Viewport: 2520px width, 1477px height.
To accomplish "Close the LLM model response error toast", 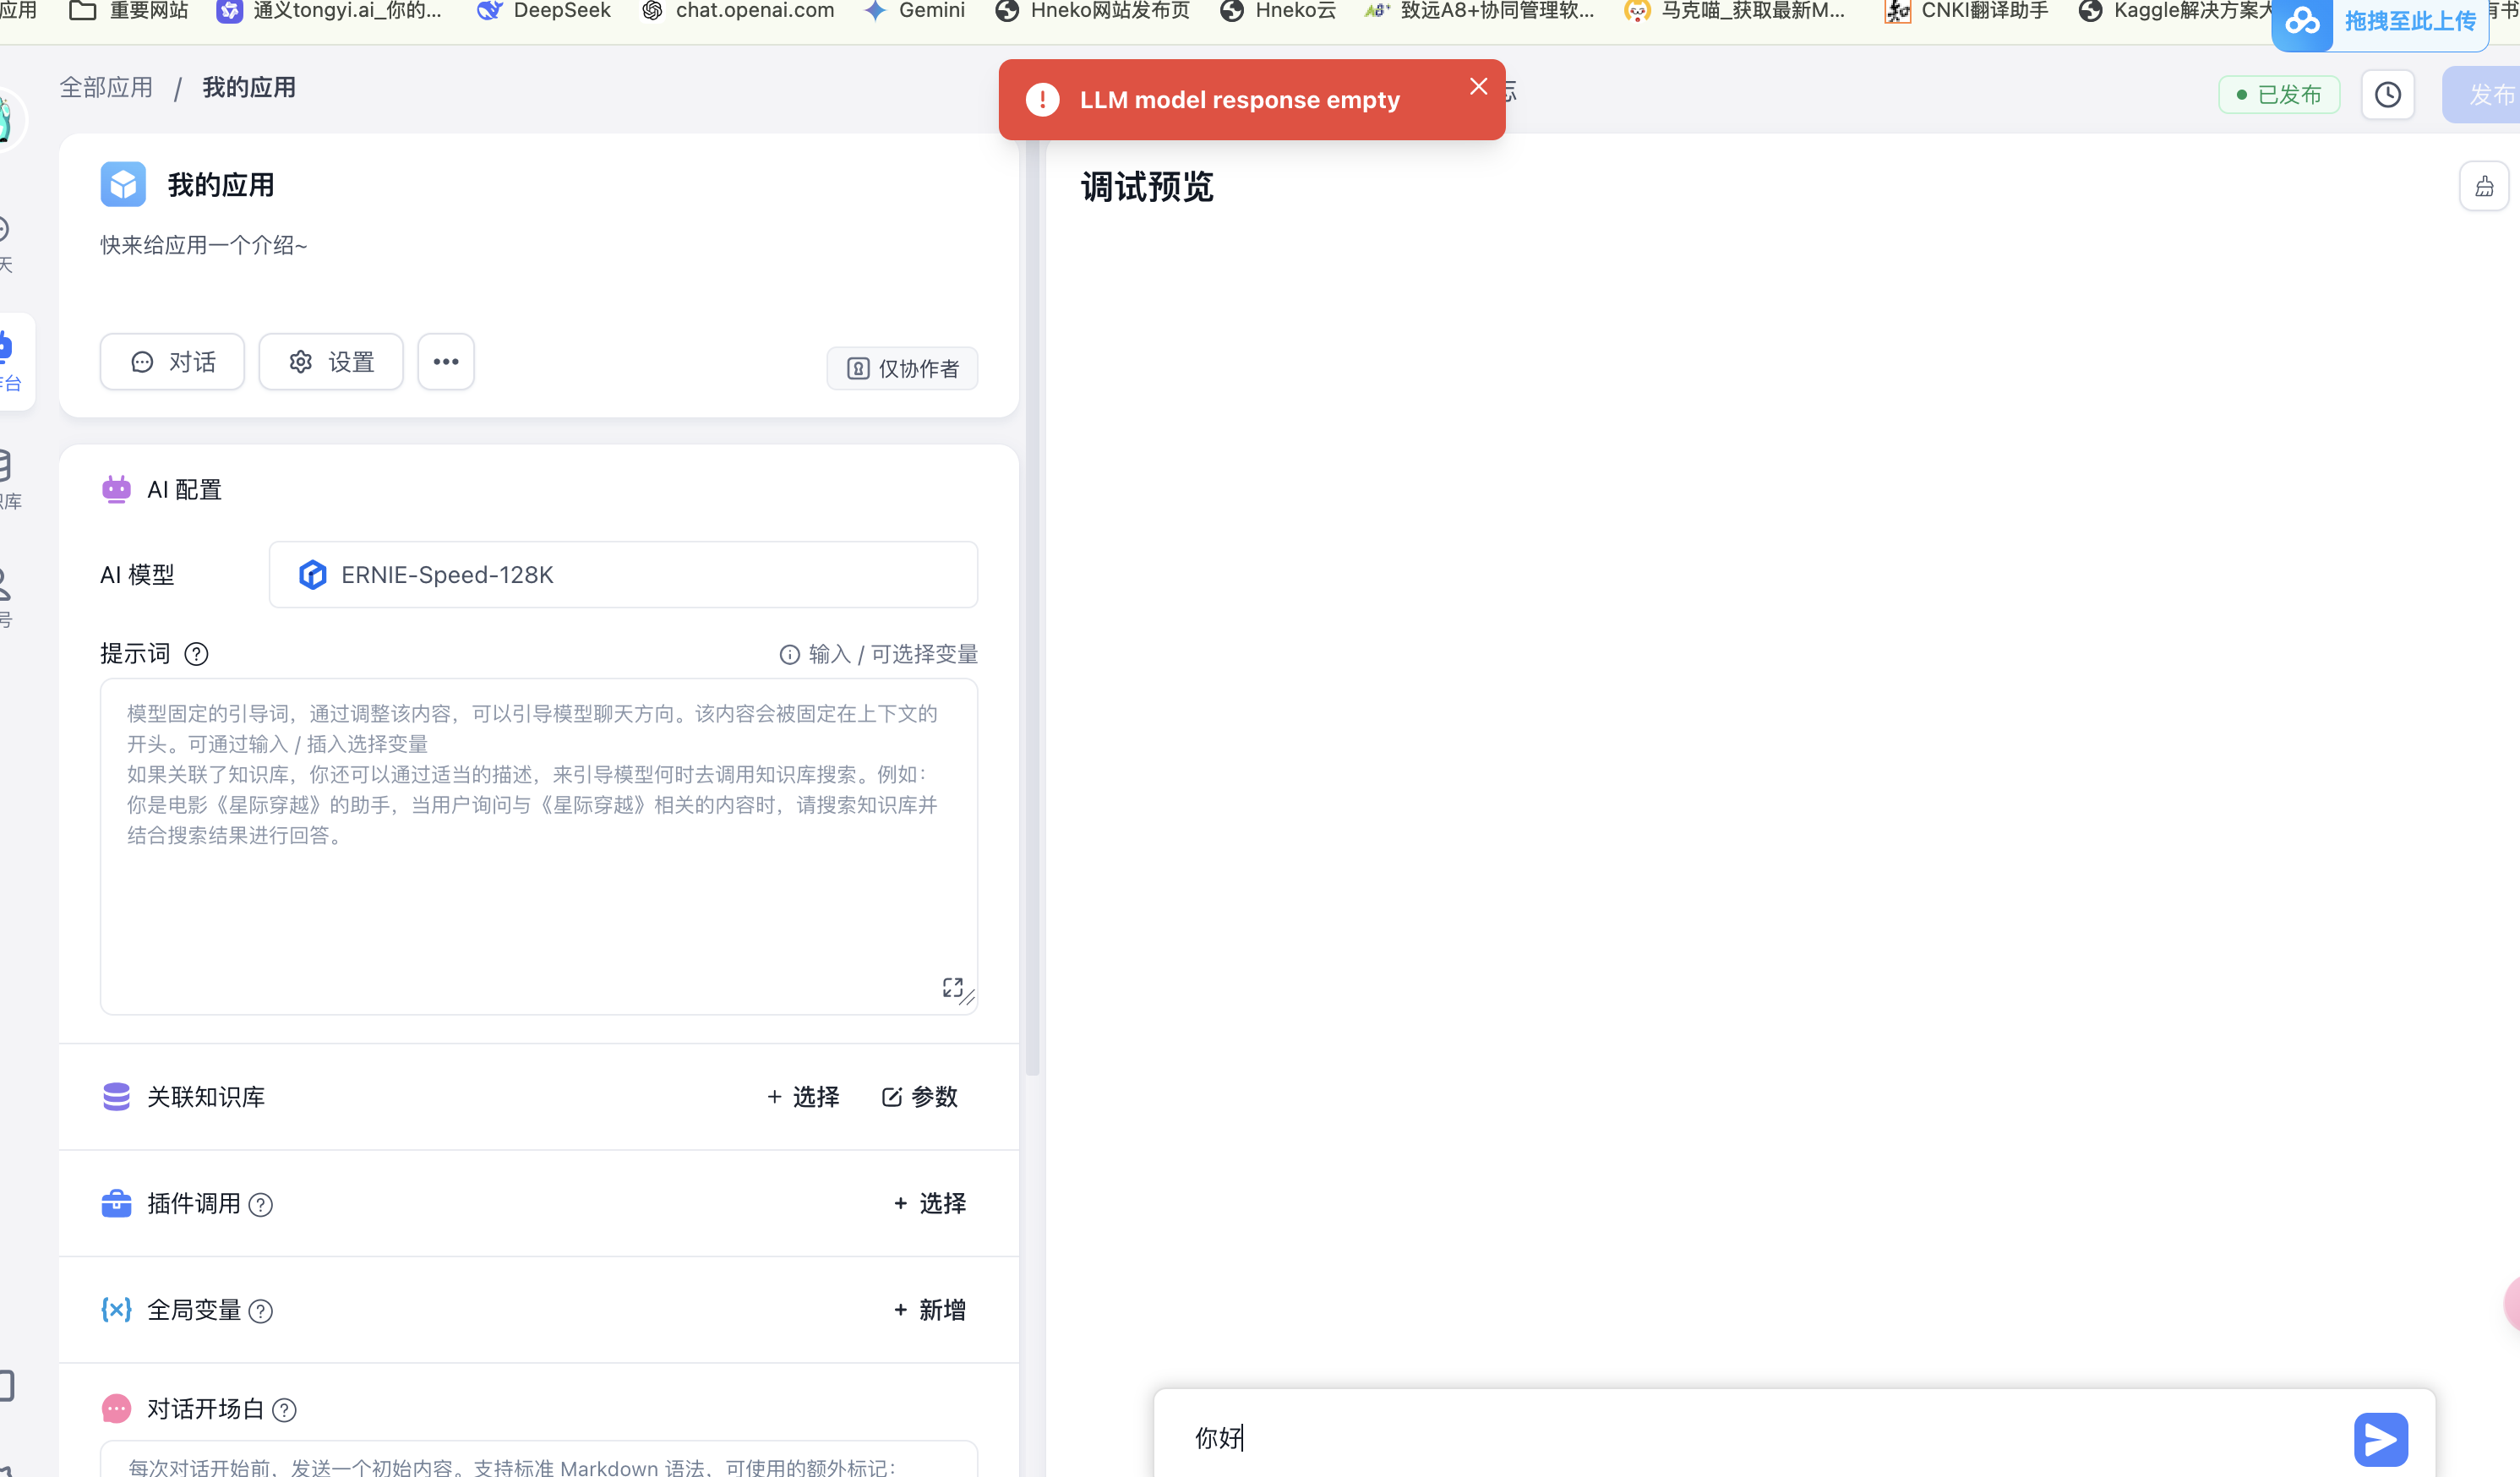I will coord(1478,87).
